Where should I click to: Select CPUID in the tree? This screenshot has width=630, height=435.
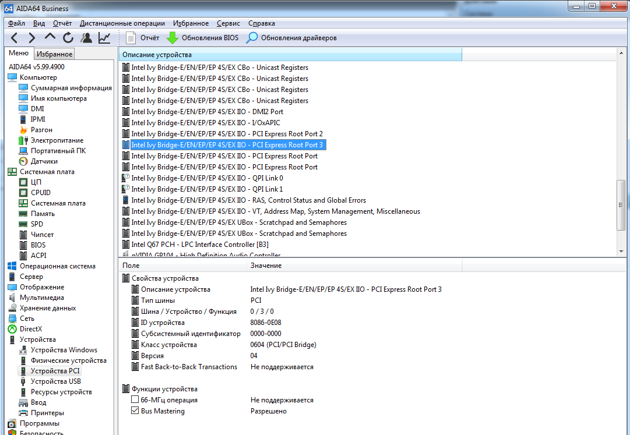(41, 193)
